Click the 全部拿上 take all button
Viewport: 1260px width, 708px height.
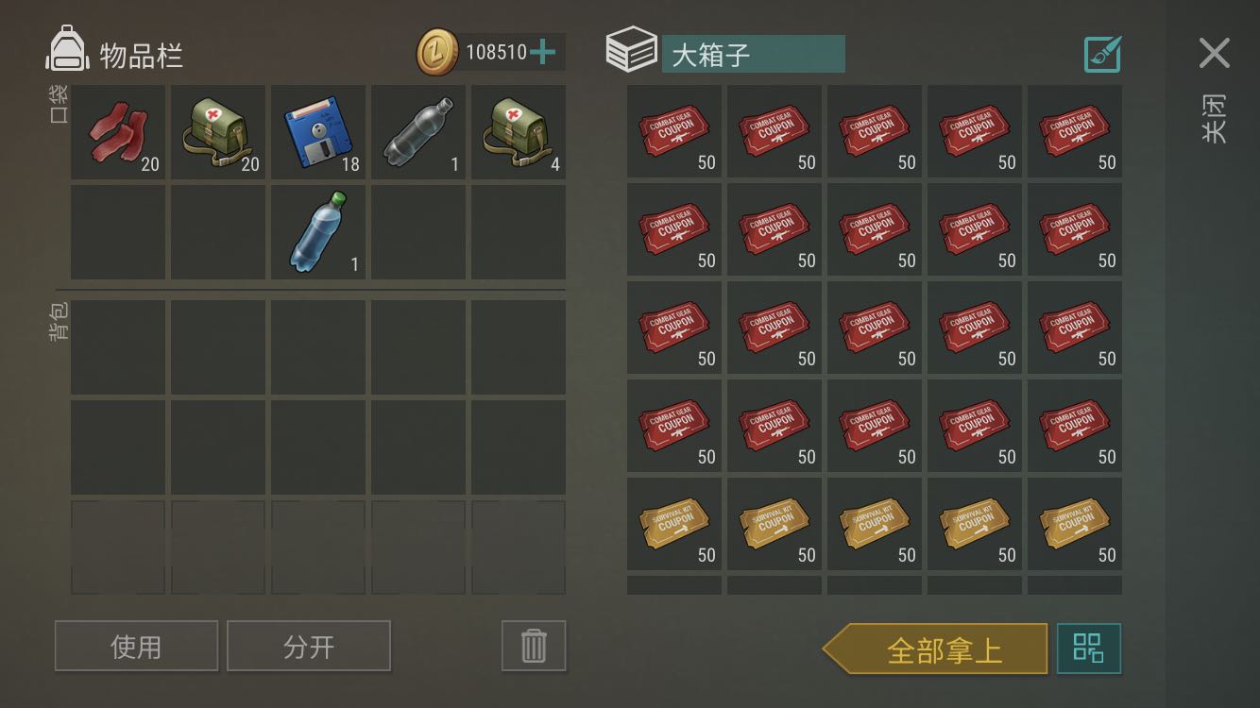pyautogui.click(x=935, y=649)
